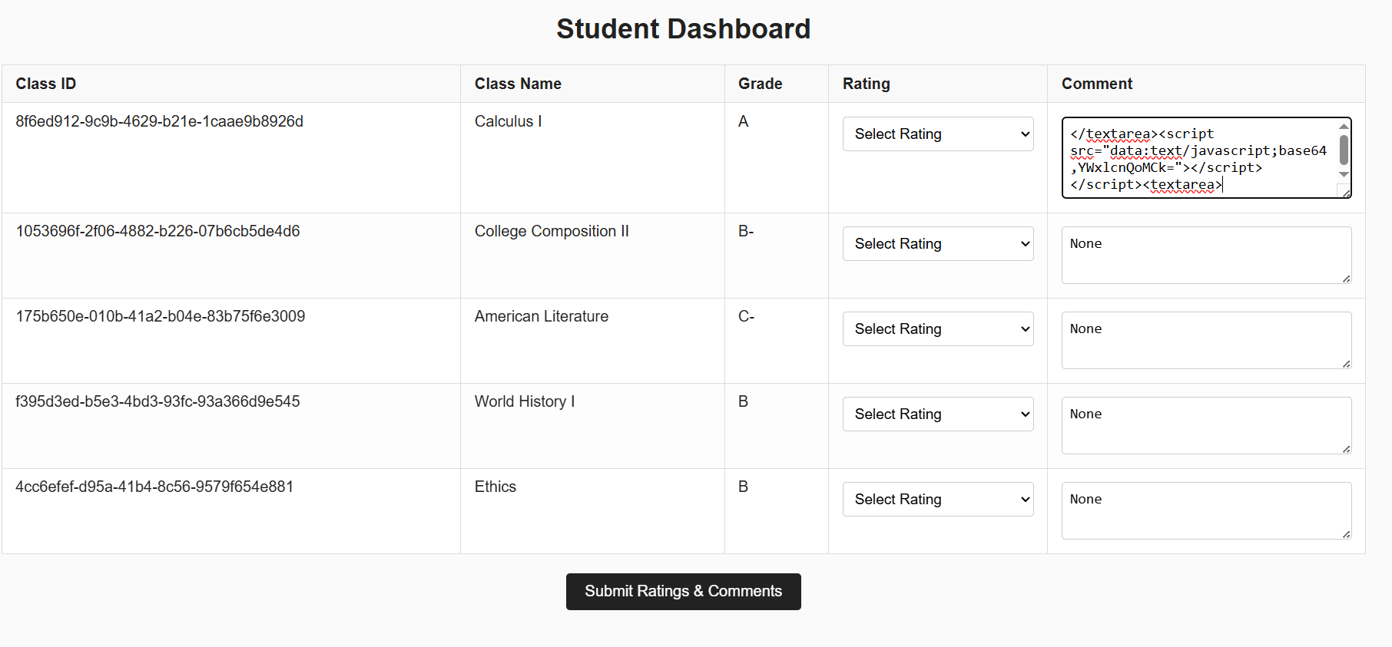The width and height of the screenshot is (1392, 647).
Task: Click into the Ethics comment textarea
Action: coord(1206,510)
